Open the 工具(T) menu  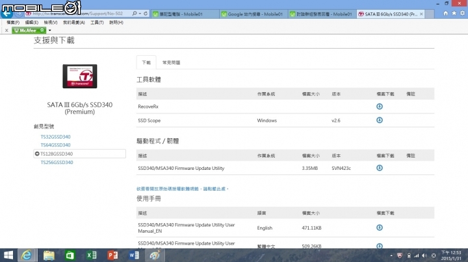click(97, 22)
